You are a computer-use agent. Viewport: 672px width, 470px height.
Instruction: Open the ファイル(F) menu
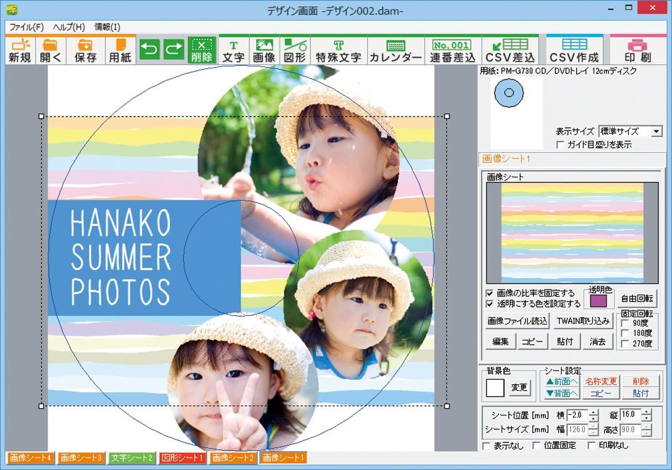coord(26,27)
